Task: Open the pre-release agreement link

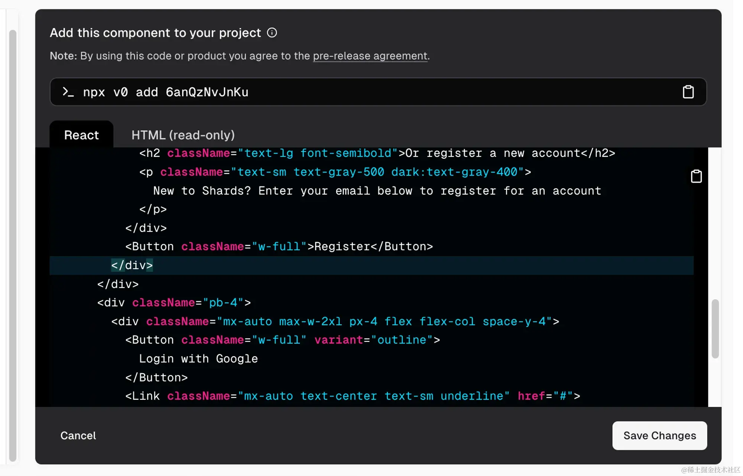Action: (x=370, y=56)
